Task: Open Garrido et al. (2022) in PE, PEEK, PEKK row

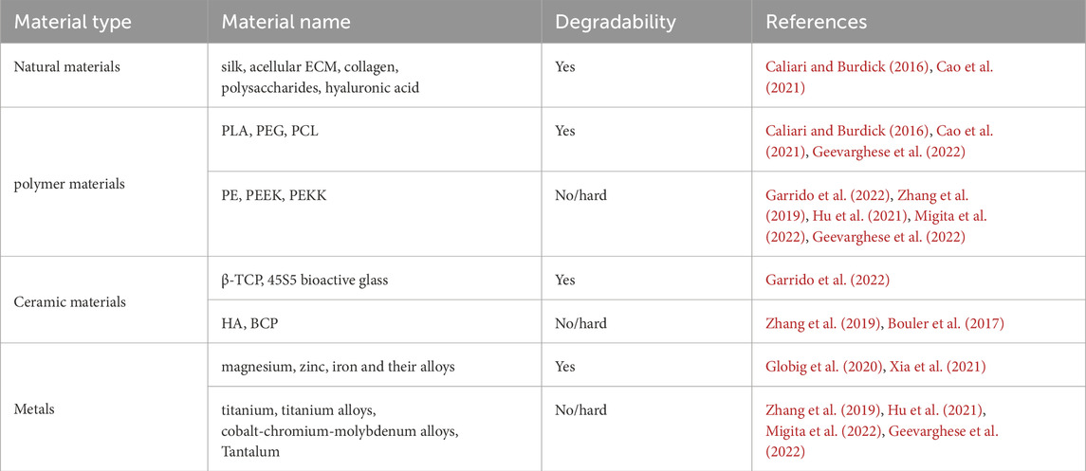Action: click(x=824, y=195)
